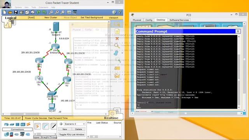Switch to the Realtime mode tab
This screenshot has width=249, height=140.
111,118
